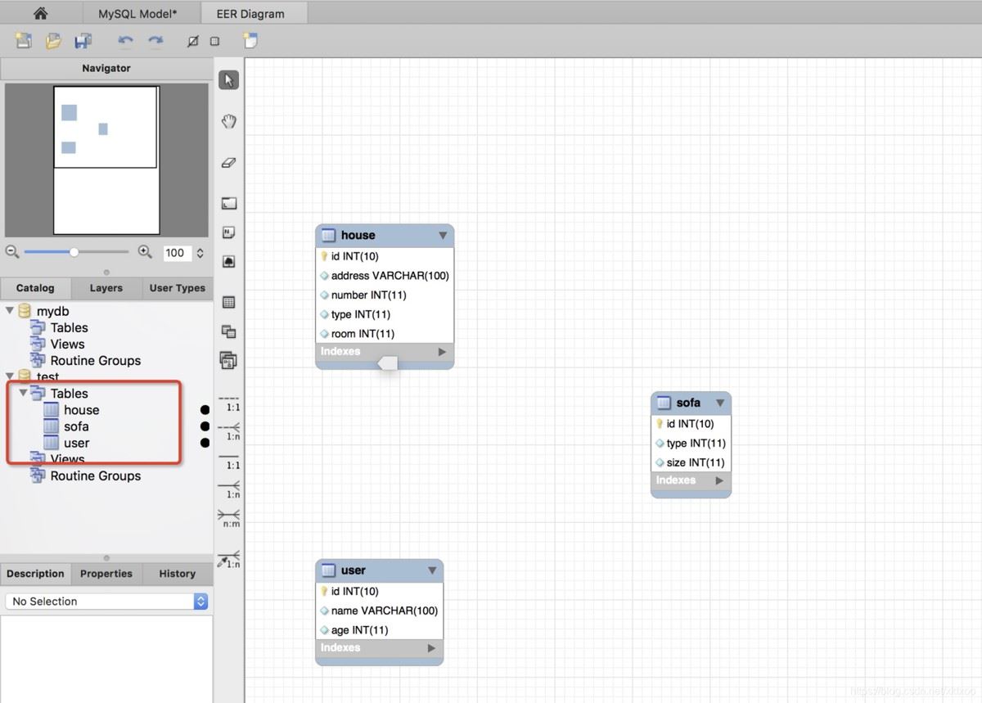Click the Undo arrow in toolbar
Screen dimensions: 982x703
pos(125,40)
